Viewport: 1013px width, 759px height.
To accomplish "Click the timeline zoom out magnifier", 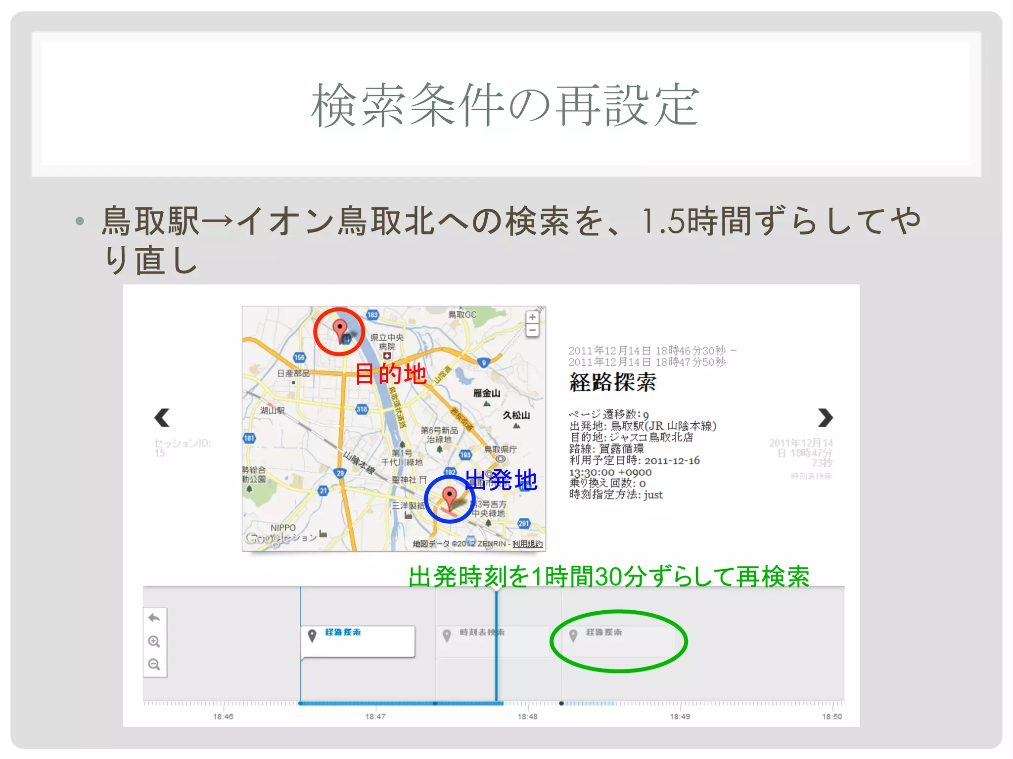I will [154, 664].
